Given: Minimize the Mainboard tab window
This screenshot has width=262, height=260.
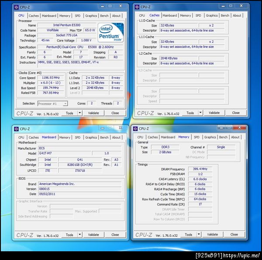Looking at the screenshot, I should 103,128.
